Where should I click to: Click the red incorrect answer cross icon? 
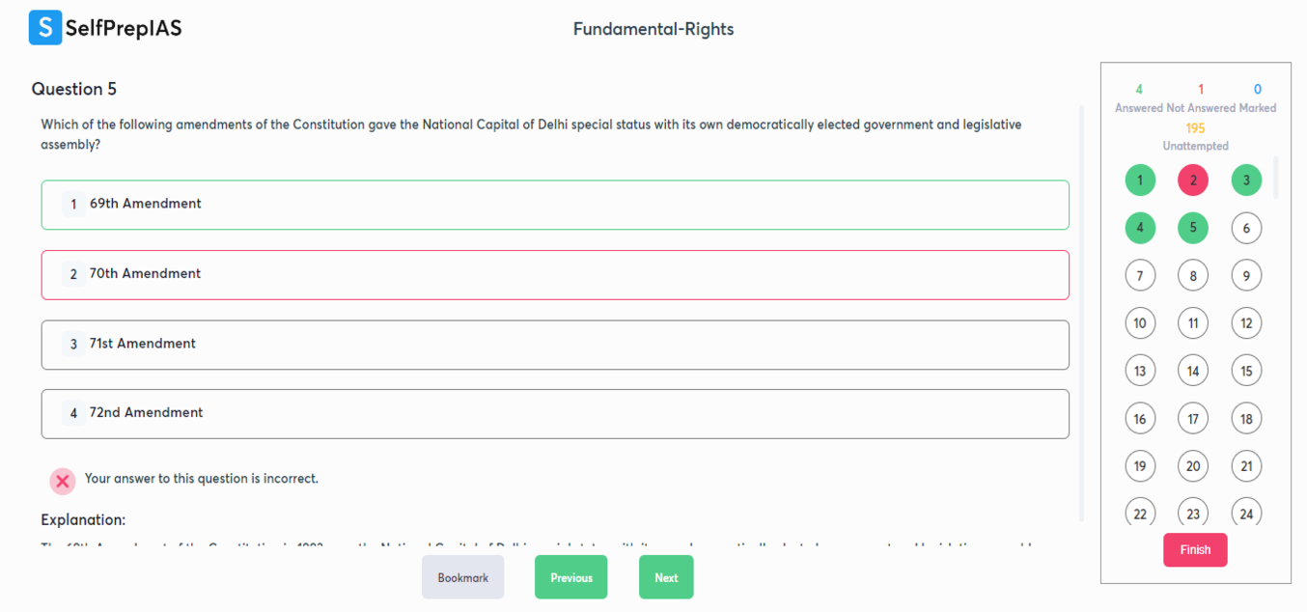tap(63, 481)
